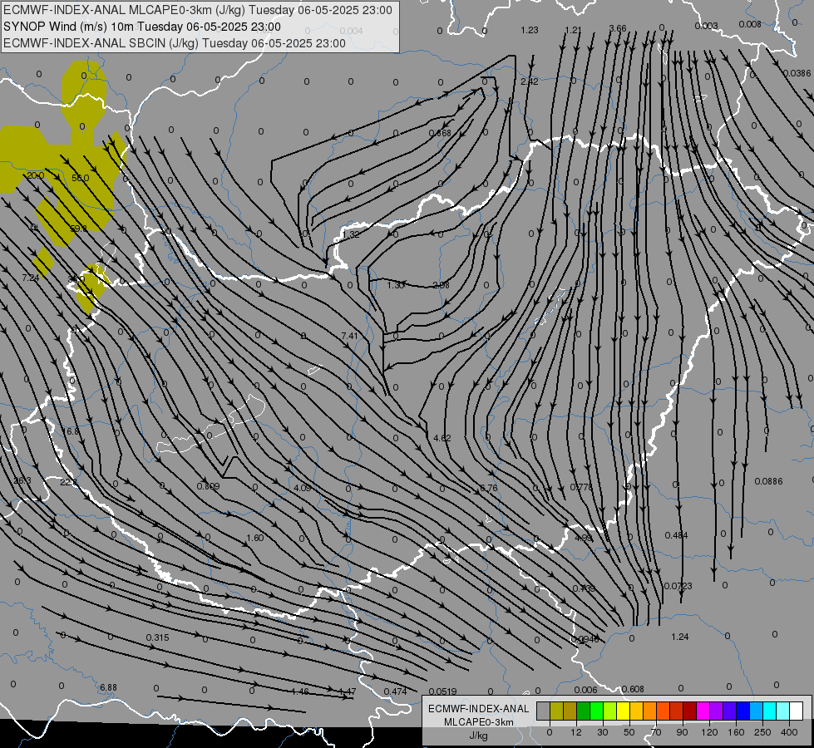Click the map value 1.32
Screen dimensions: 814x748
(x=351, y=234)
